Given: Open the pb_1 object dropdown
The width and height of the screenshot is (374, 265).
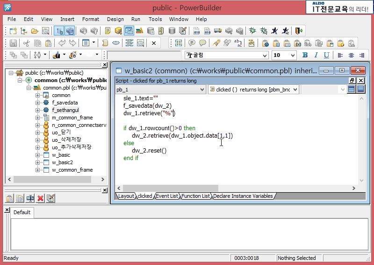Looking at the screenshot, I should (x=202, y=90).
